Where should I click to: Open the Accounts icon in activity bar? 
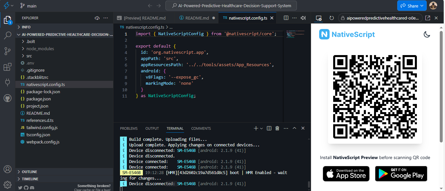[8, 169]
